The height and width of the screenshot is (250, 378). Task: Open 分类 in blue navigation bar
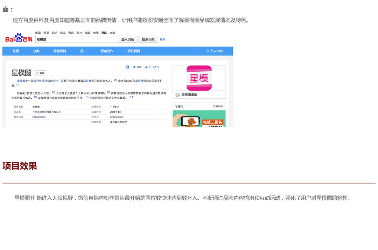36,51
